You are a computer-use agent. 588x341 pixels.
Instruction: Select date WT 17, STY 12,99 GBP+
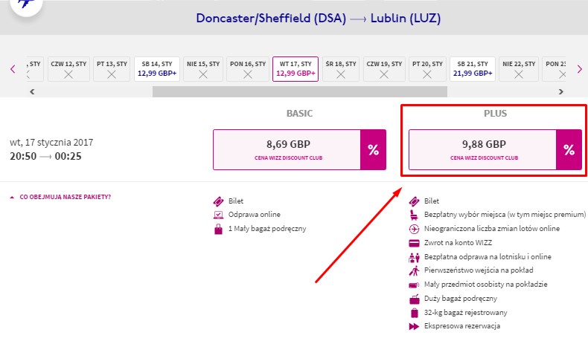pos(295,69)
